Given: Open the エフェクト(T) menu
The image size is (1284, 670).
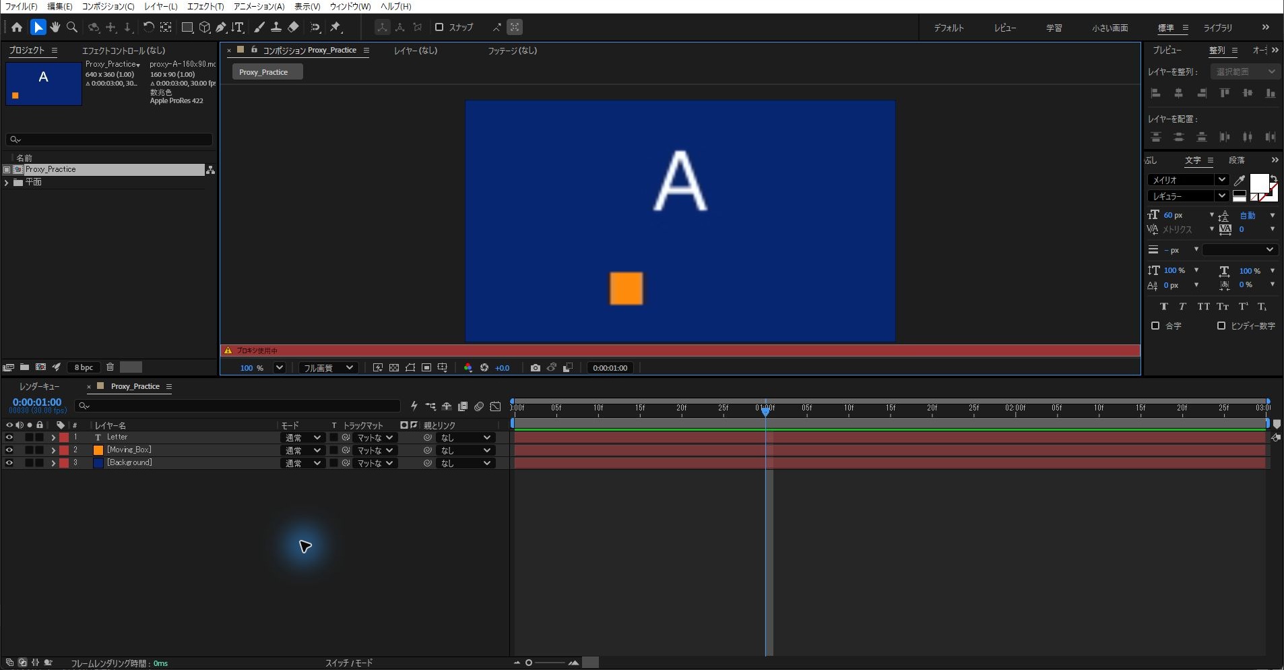Looking at the screenshot, I should [x=205, y=6].
